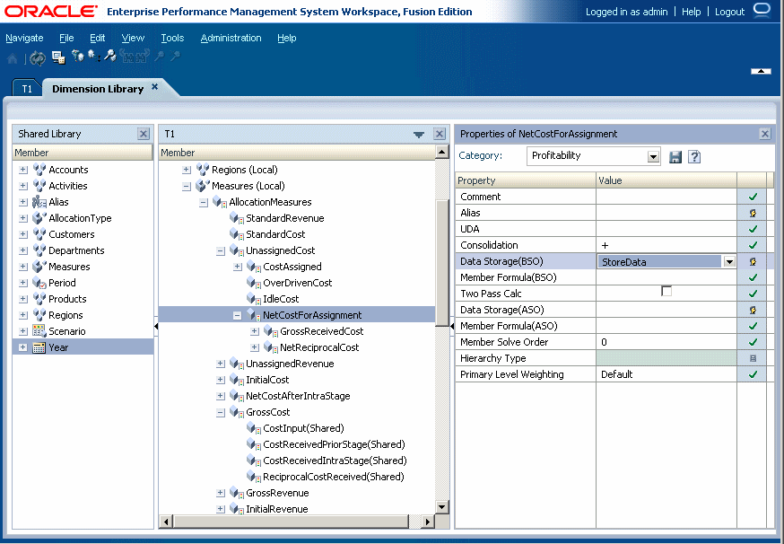The width and height of the screenshot is (784, 544).
Task: Click the Refresh toolbar icon
Action: pyautogui.click(x=37, y=58)
